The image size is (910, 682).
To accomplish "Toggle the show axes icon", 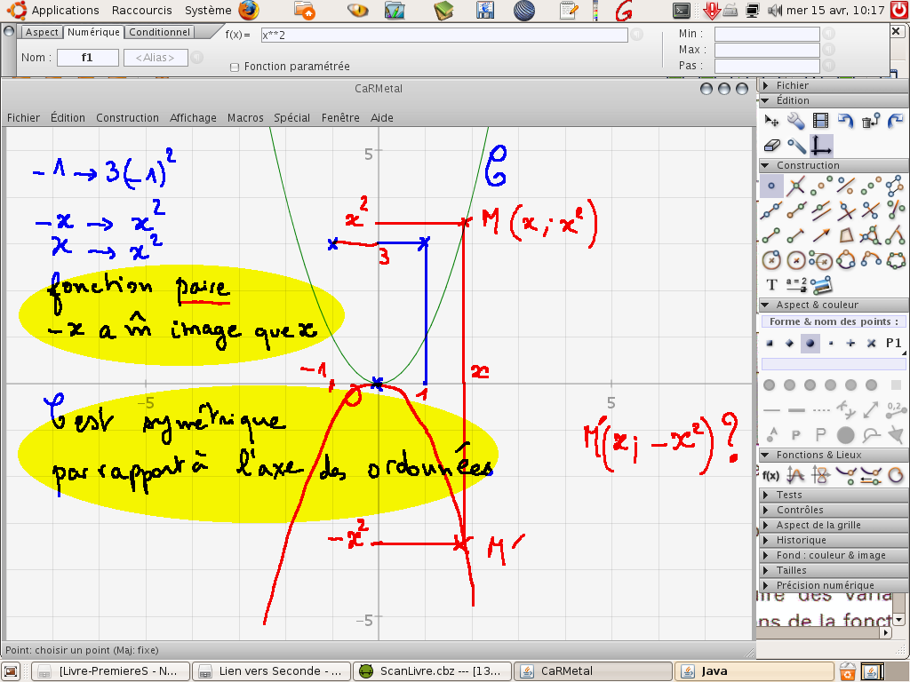I will [x=822, y=146].
